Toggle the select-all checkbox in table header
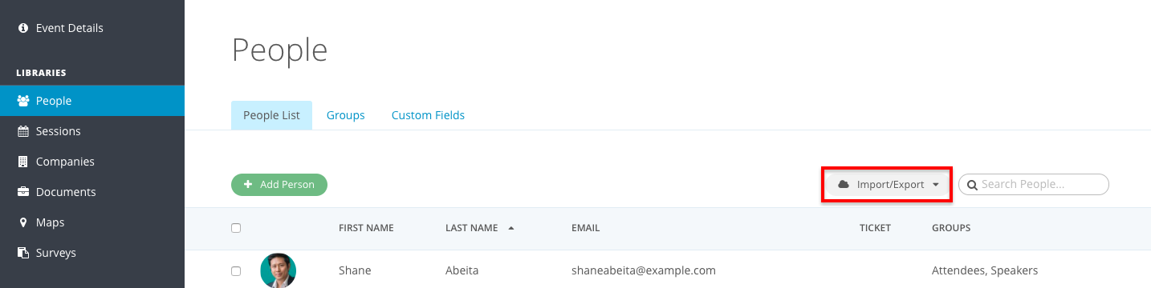 (x=236, y=228)
